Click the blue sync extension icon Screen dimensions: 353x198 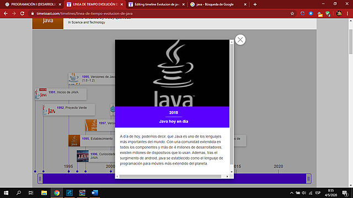[303, 13]
